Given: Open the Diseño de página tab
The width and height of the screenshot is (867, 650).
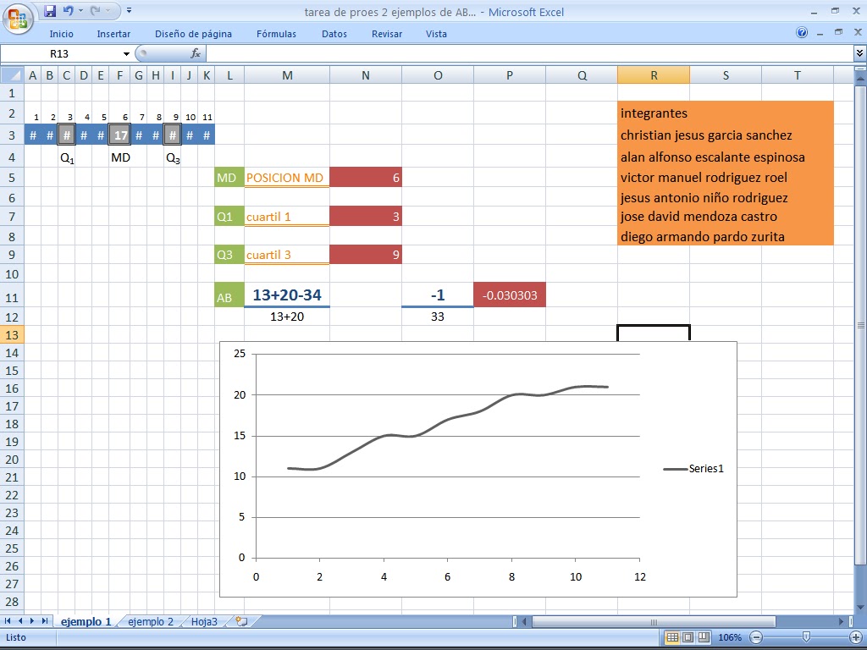Looking at the screenshot, I should pyautogui.click(x=193, y=34).
